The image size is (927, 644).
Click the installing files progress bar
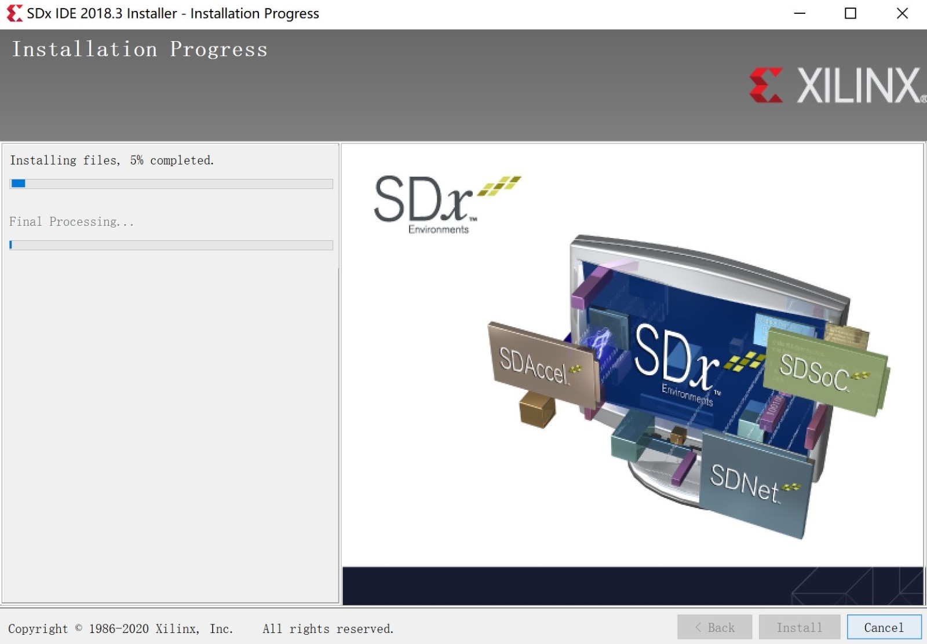(x=171, y=184)
